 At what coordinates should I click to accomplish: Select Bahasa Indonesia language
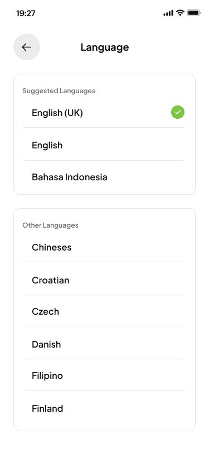(104, 177)
